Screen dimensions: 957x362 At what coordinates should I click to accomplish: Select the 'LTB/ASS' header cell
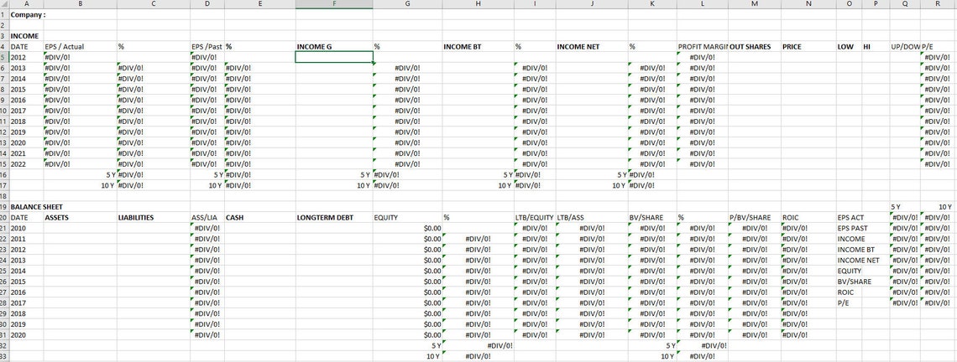[592, 218]
